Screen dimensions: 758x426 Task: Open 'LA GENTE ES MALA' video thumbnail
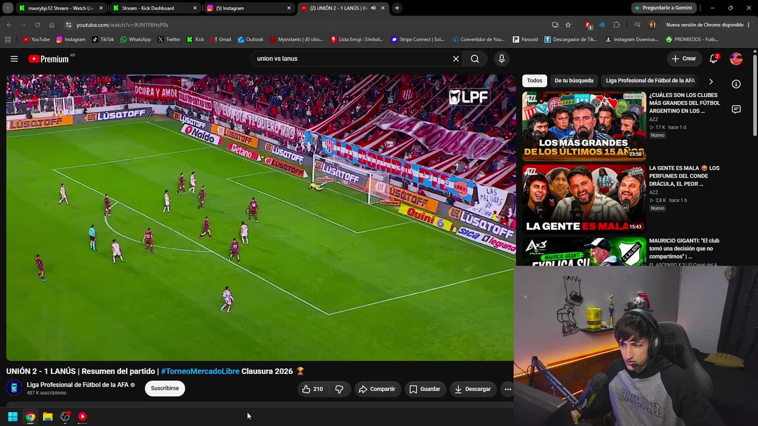(x=584, y=198)
